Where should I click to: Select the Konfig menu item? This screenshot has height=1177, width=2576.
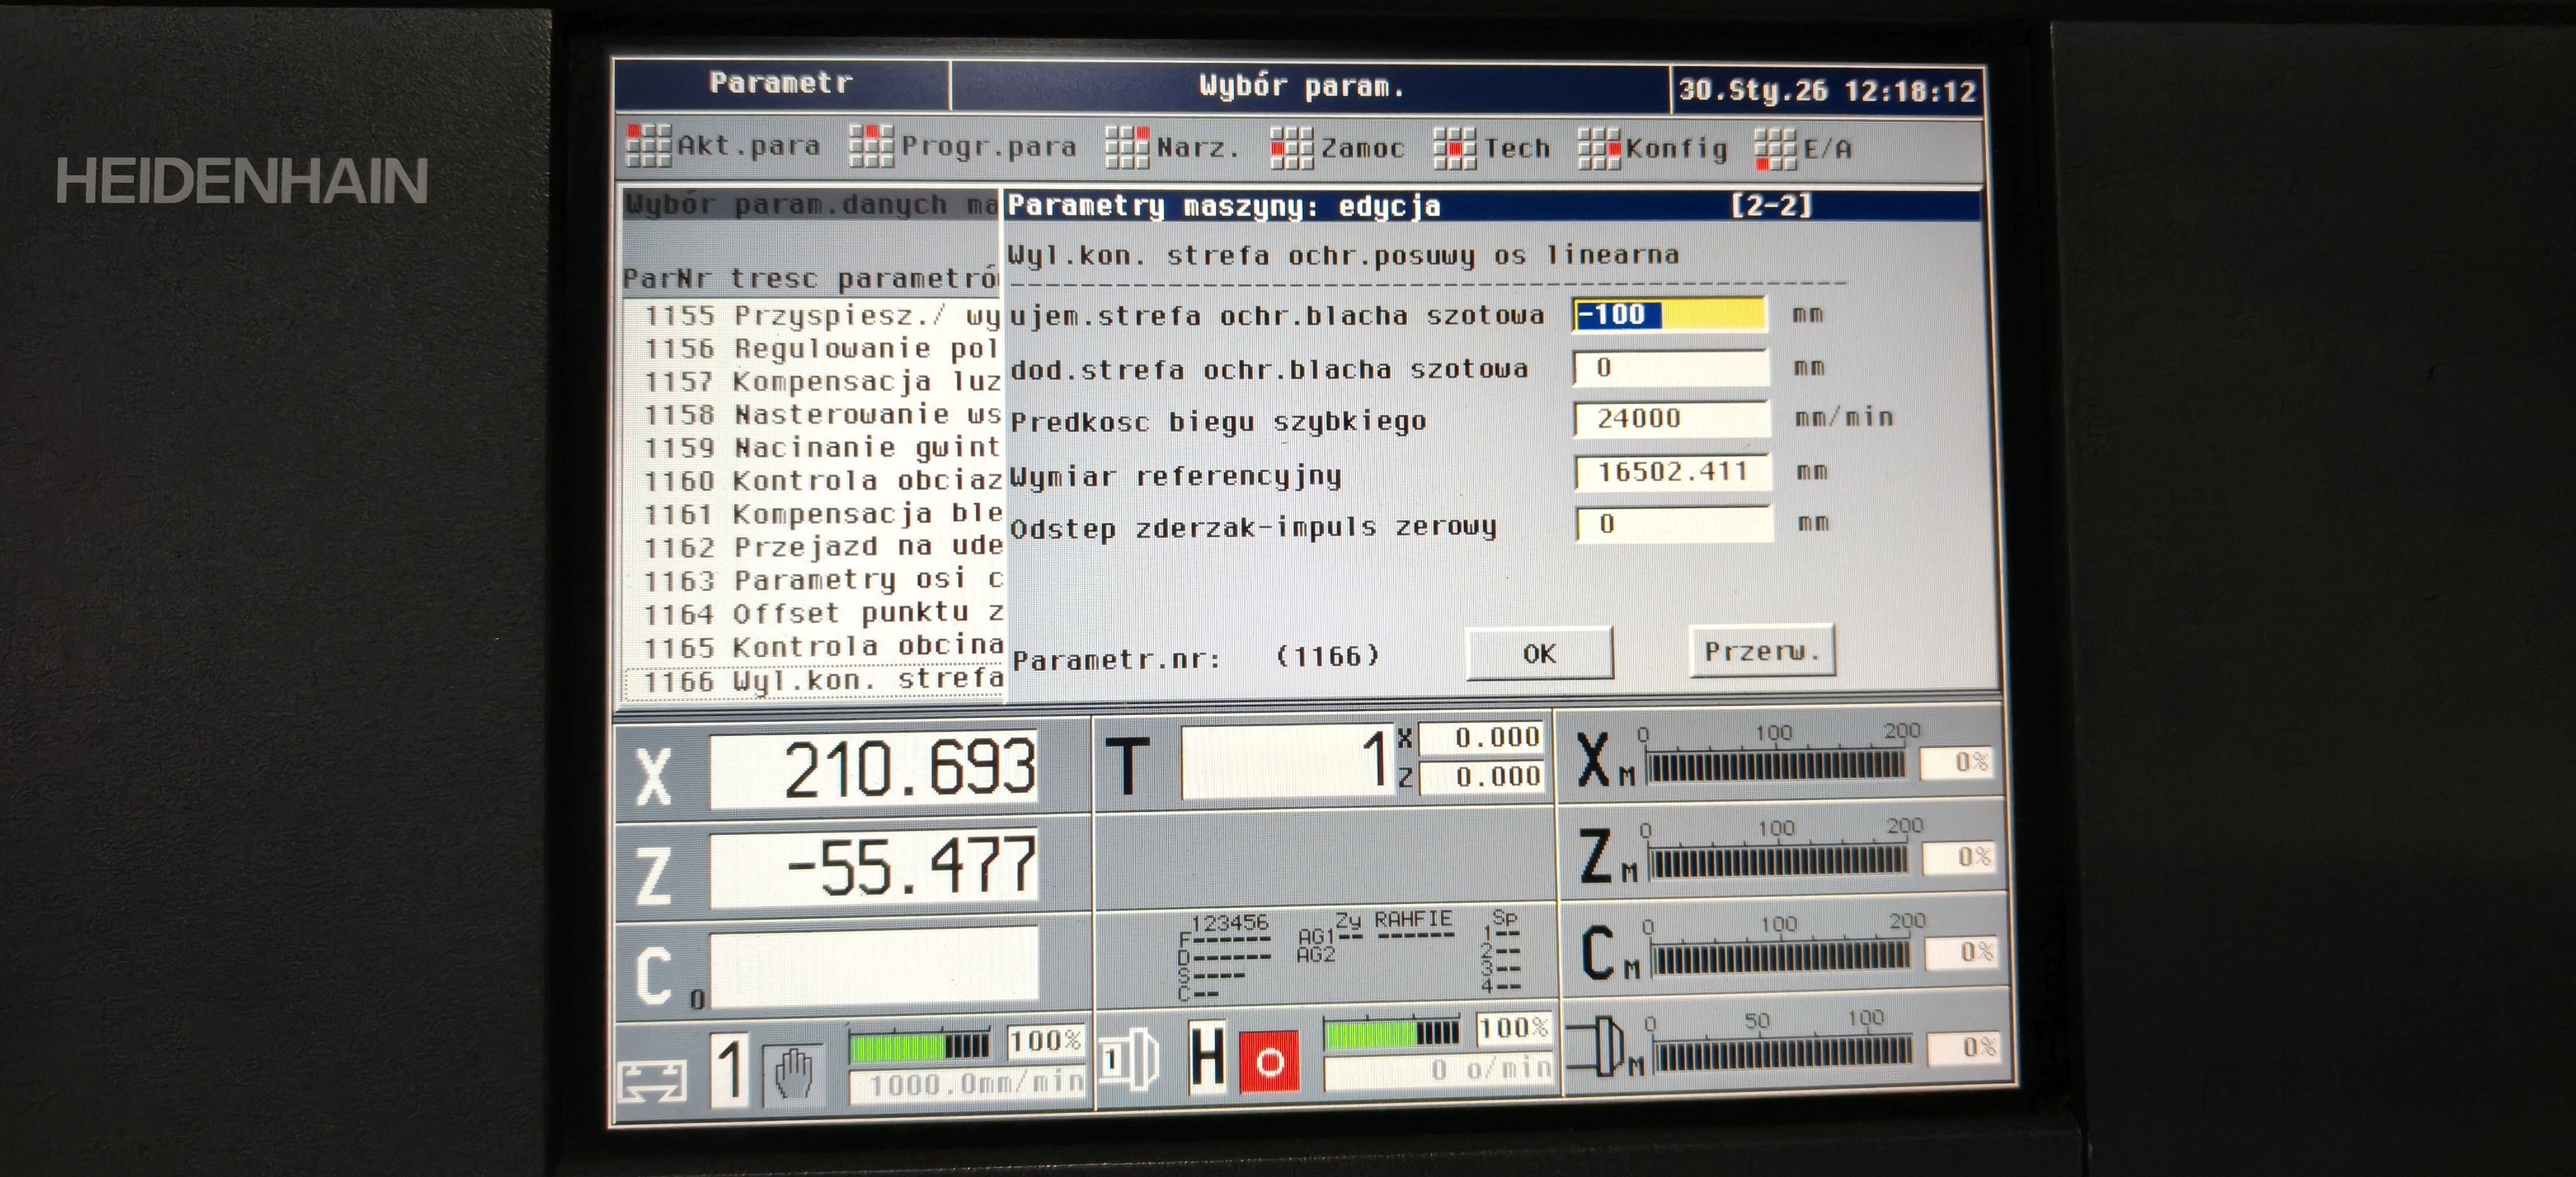(1653, 149)
